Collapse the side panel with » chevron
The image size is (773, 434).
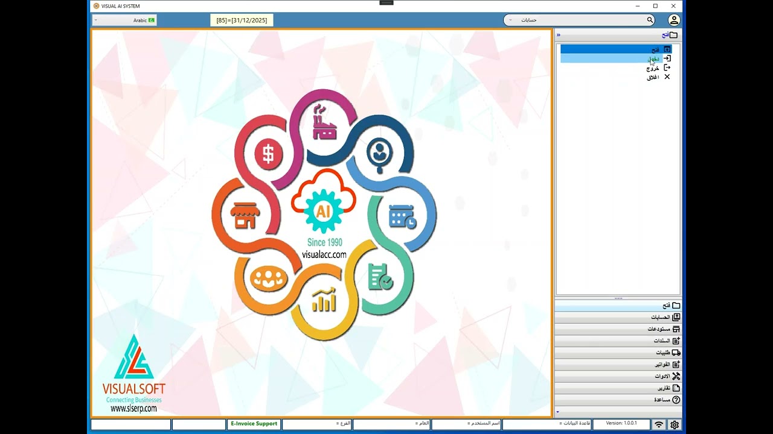559,35
